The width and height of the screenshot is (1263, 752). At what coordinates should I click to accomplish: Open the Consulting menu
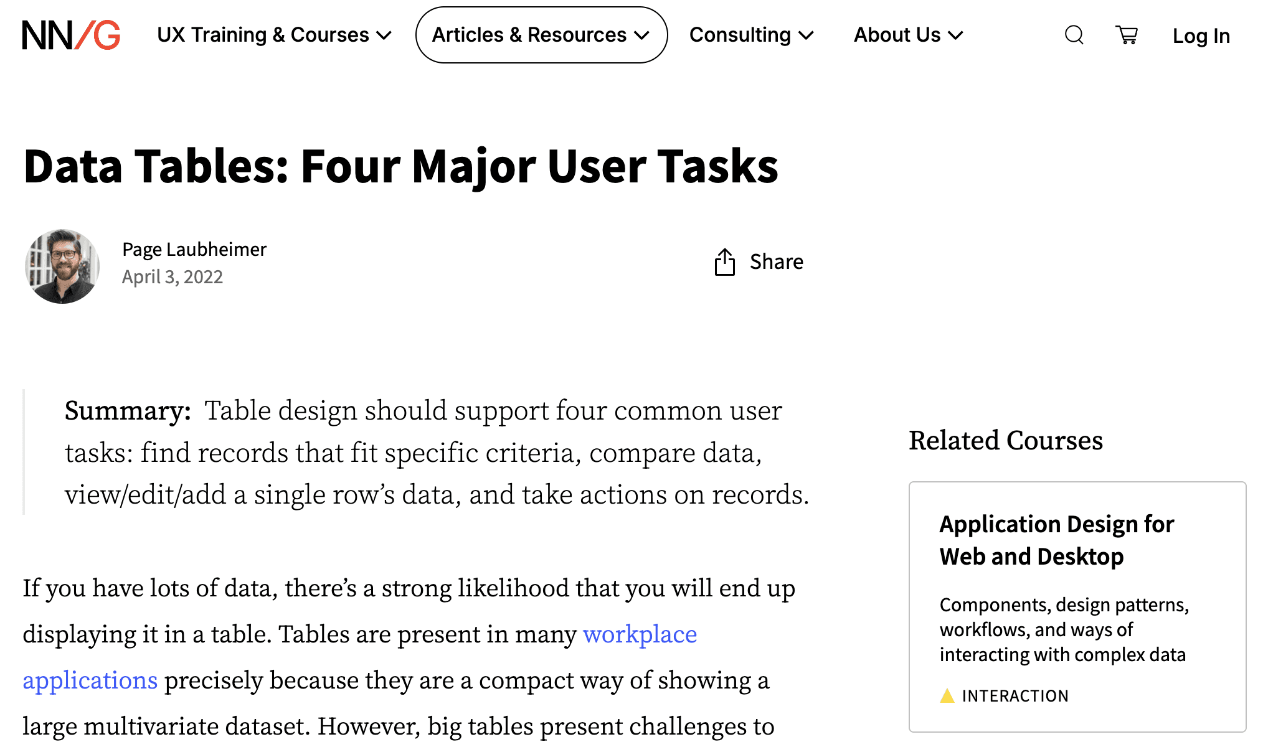(x=740, y=35)
